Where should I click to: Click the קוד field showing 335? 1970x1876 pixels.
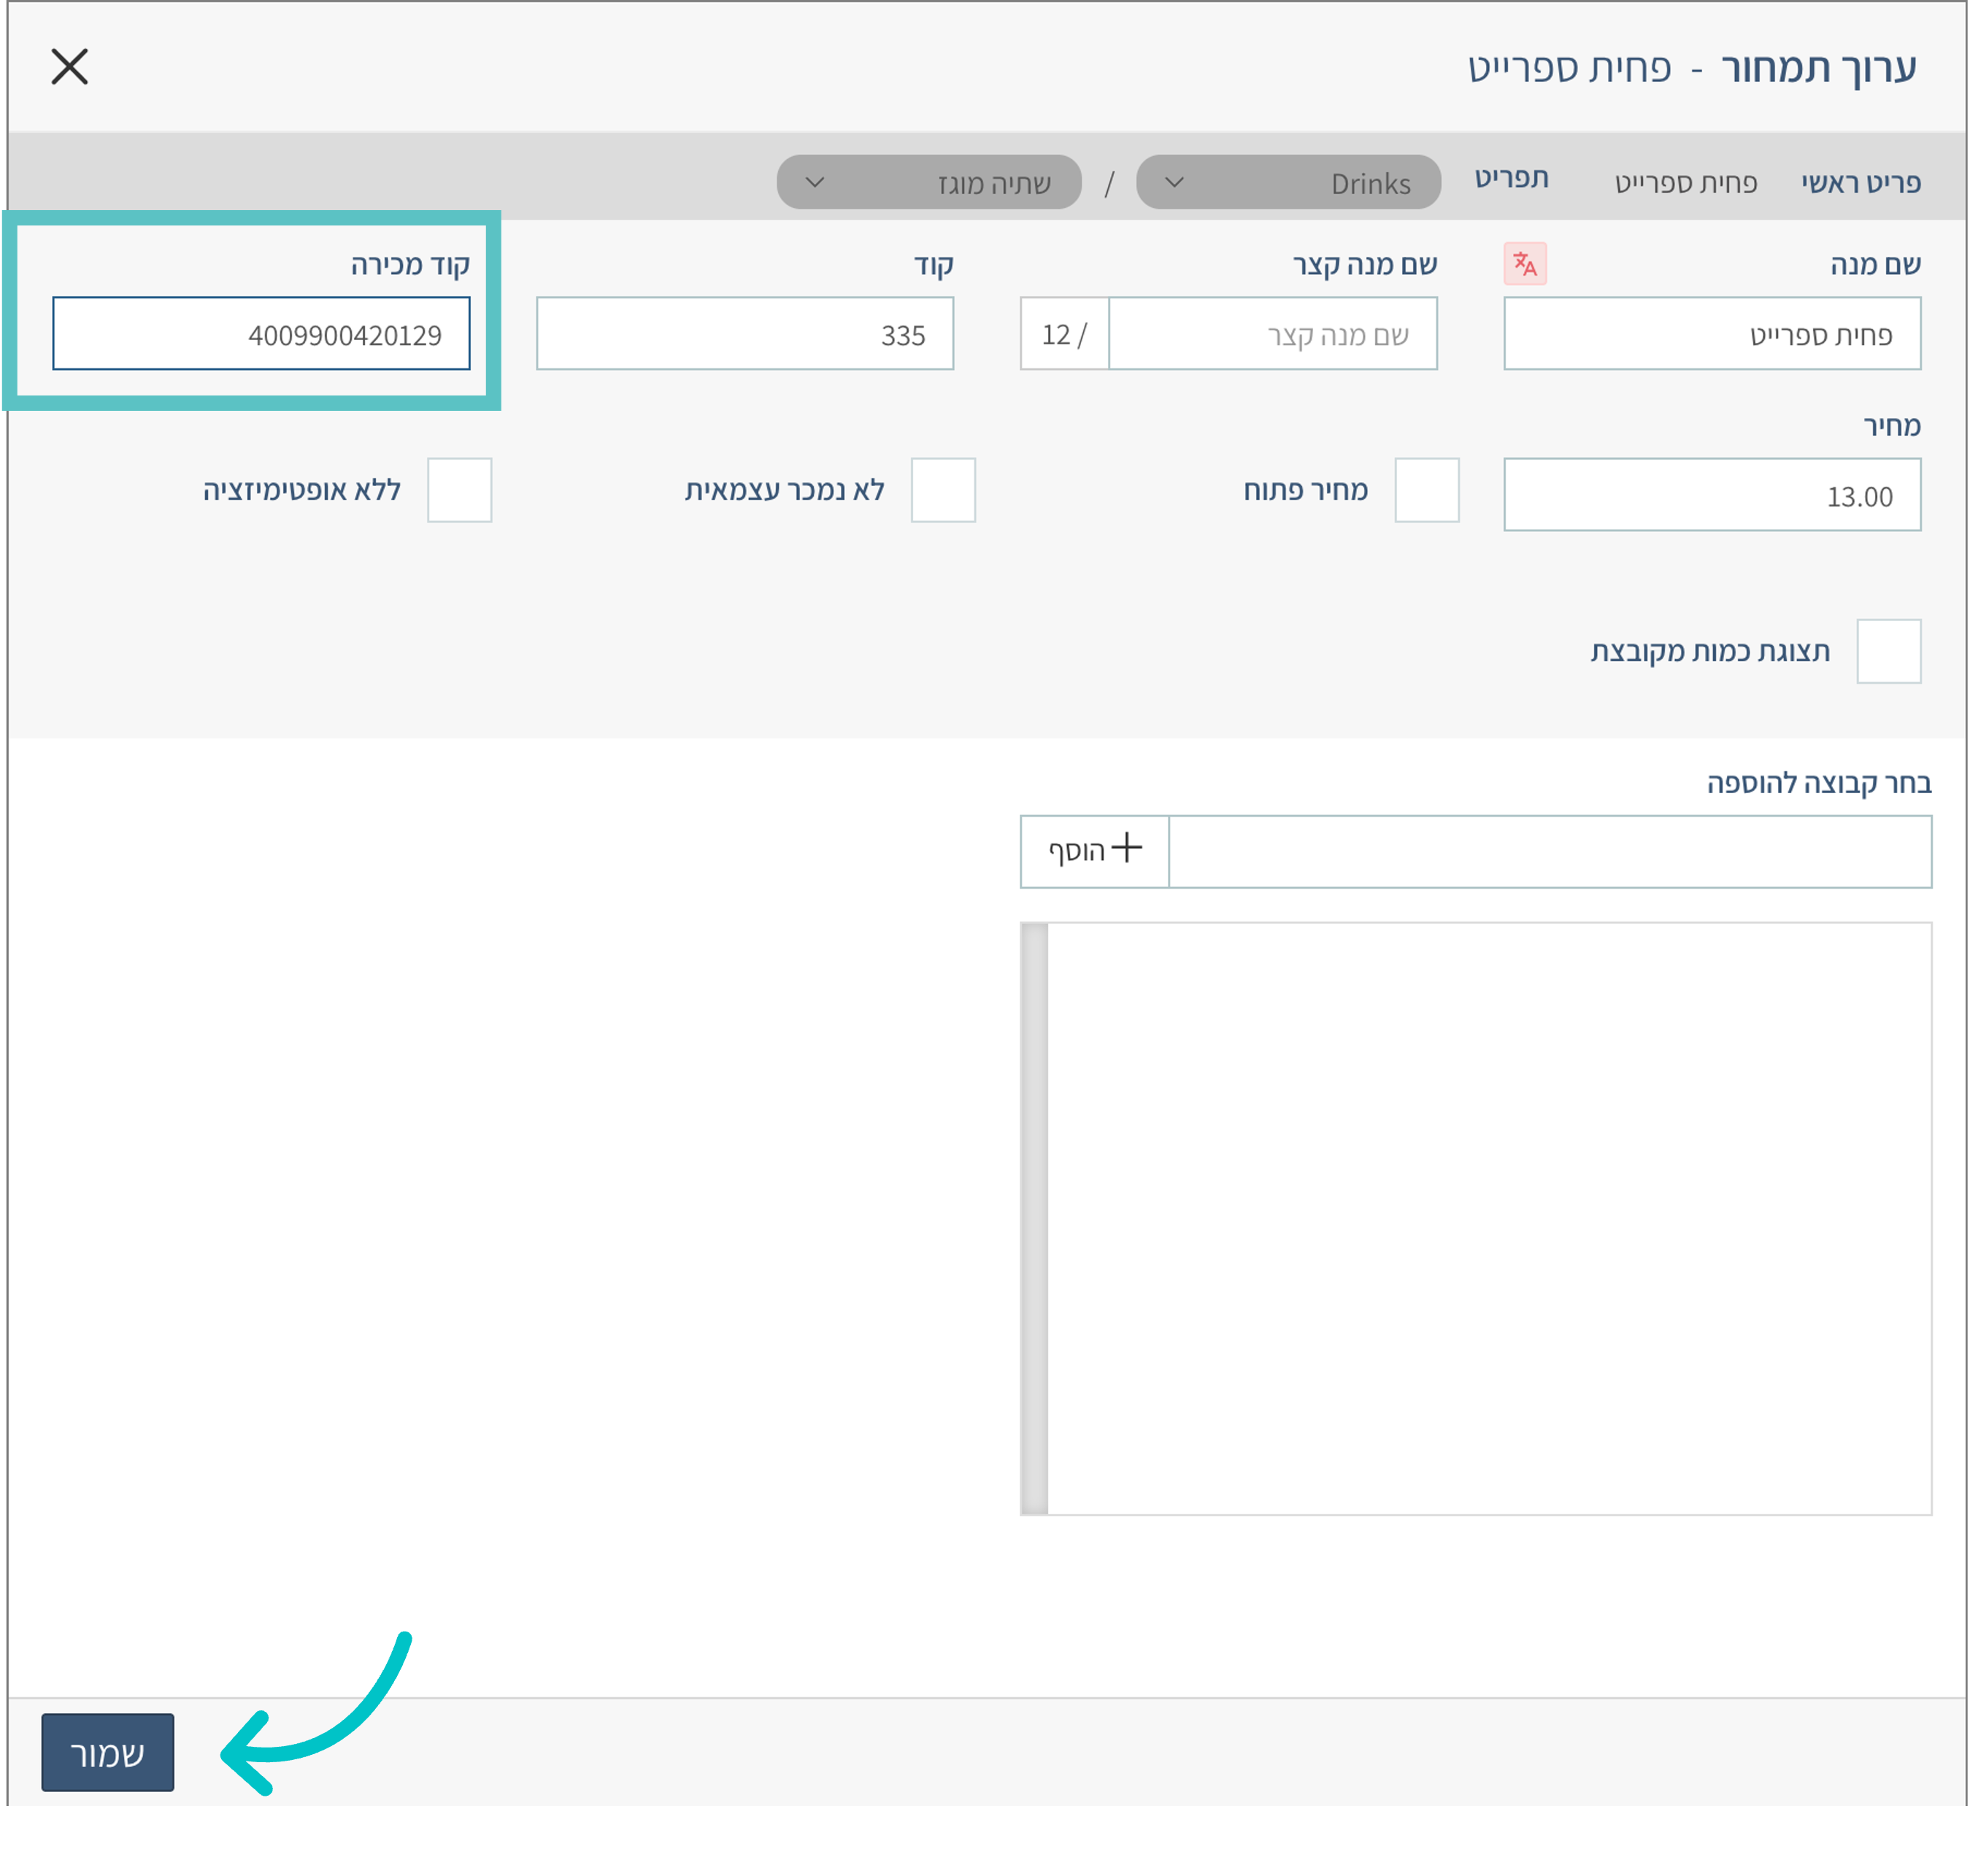tap(745, 334)
